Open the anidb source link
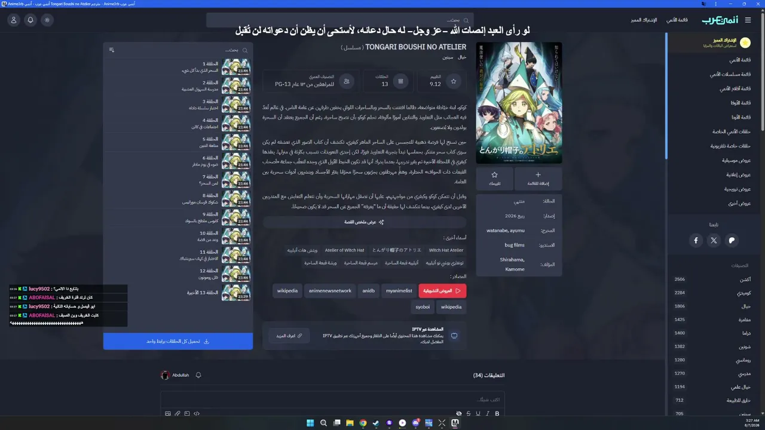Screen dimensions: 765x430 [x=368, y=291]
